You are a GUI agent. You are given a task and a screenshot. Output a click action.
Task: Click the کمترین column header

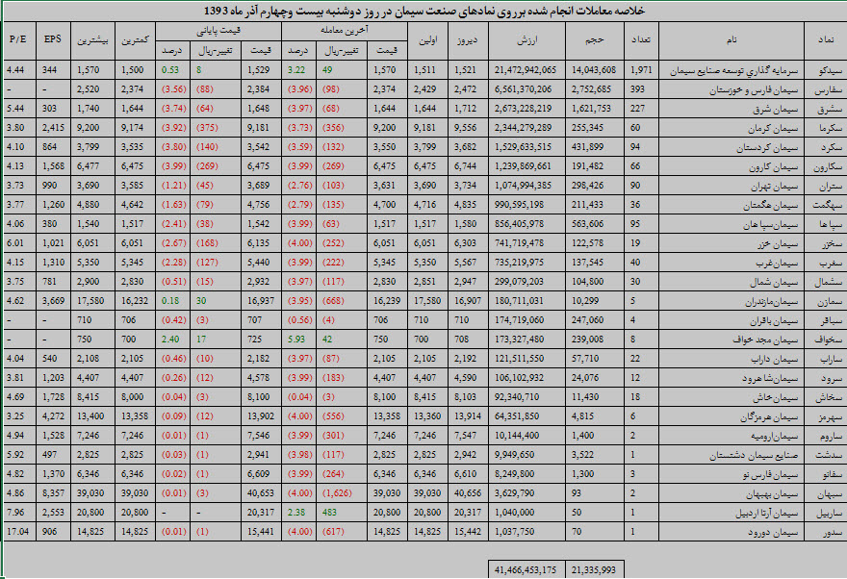pyautogui.click(x=135, y=40)
